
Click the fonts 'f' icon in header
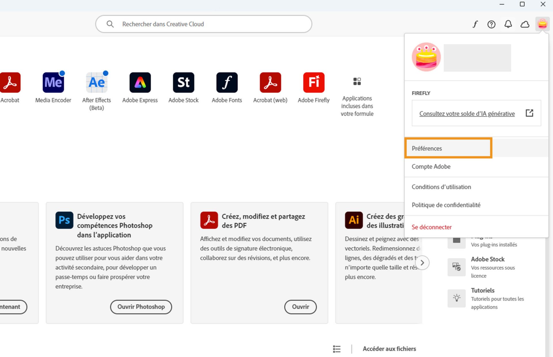coord(475,24)
